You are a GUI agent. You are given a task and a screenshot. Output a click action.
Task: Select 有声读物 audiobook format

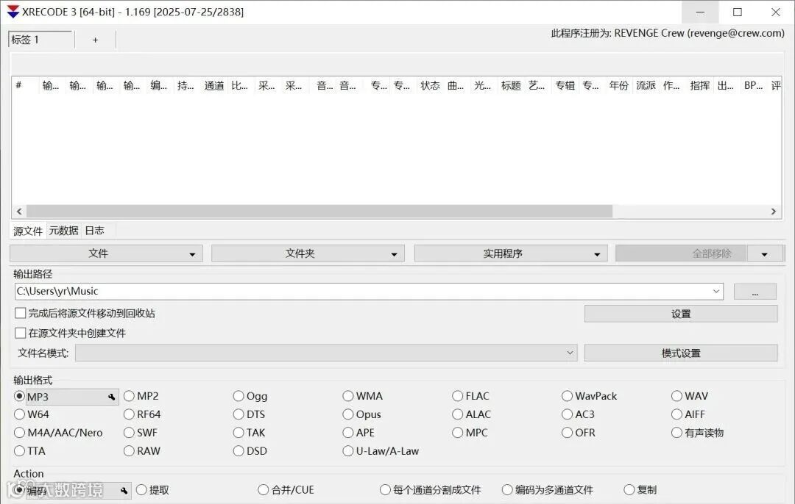pyautogui.click(x=676, y=433)
